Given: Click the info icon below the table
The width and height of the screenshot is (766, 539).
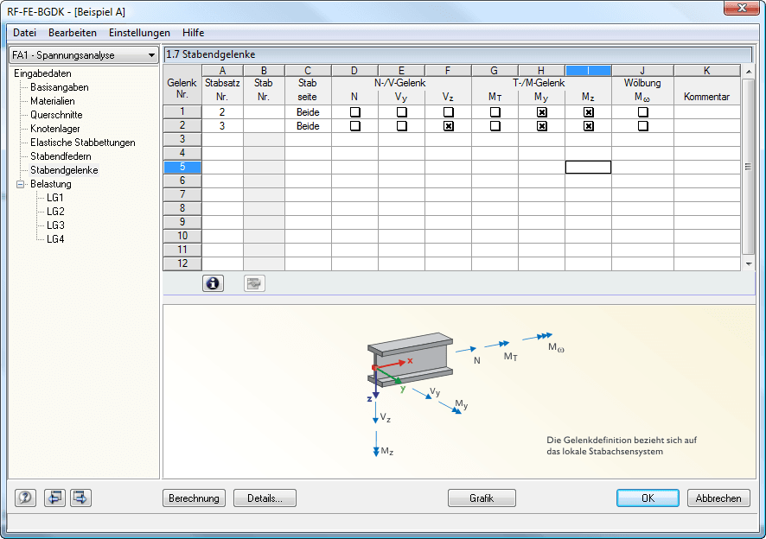Looking at the screenshot, I should (x=213, y=283).
